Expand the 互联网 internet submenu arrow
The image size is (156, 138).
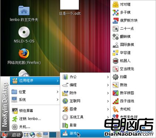(x=108, y=101)
